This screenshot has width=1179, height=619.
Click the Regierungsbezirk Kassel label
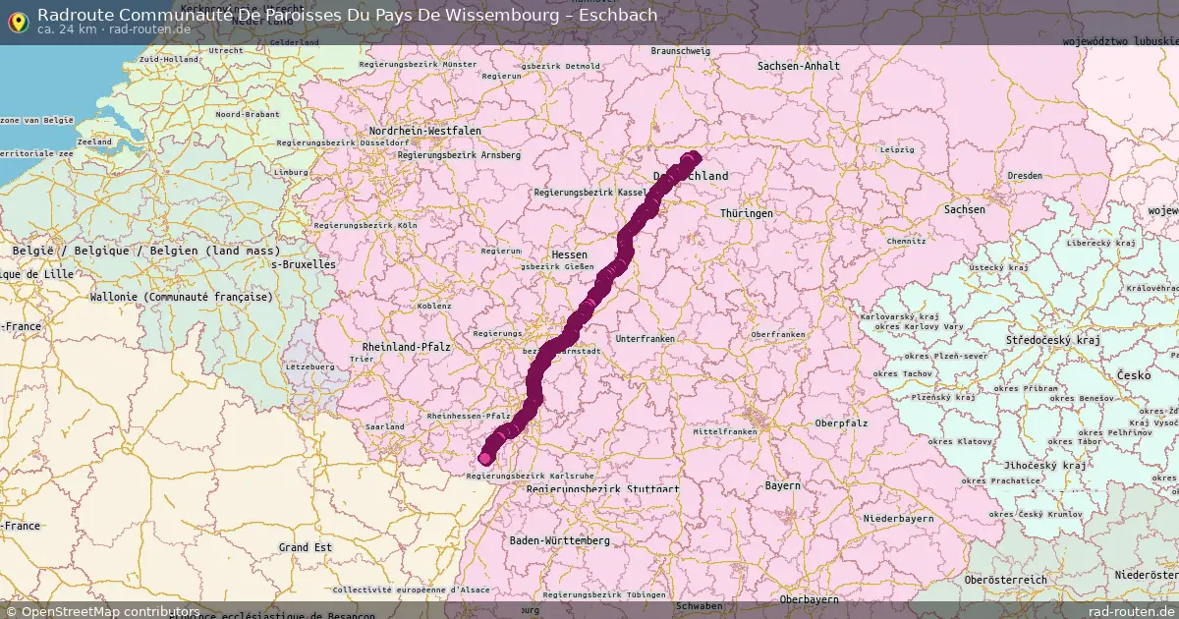click(x=589, y=193)
